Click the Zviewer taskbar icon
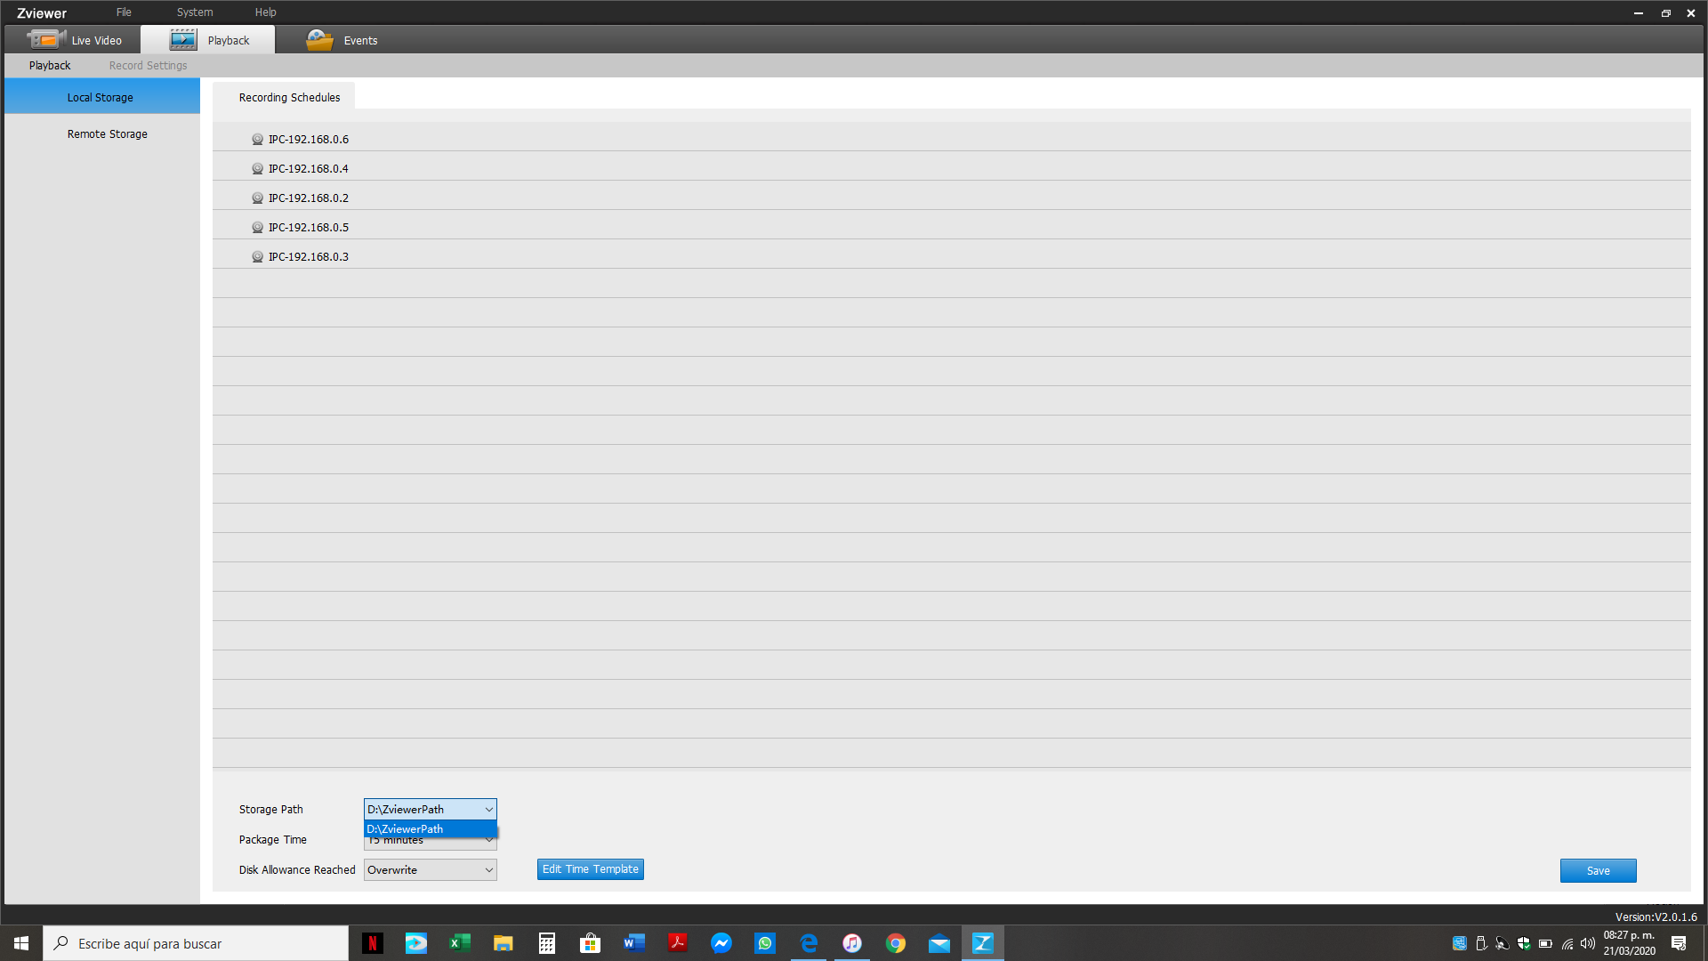This screenshot has width=1708, height=961. 983,943
